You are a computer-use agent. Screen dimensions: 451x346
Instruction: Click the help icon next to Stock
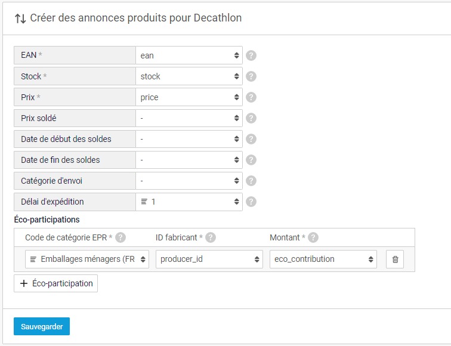click(x=251, y=76)
